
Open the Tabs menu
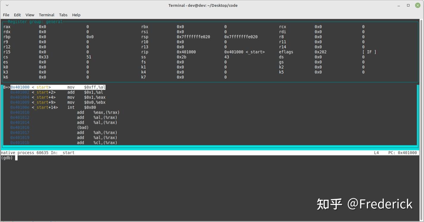(x=63, y=15)
